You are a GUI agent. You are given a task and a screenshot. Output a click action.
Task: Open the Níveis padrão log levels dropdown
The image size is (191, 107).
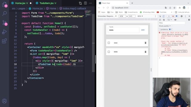[164, 26]
